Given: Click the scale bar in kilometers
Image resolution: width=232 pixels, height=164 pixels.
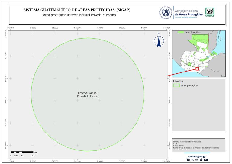Looking at the screenshot, I should 22,152.
